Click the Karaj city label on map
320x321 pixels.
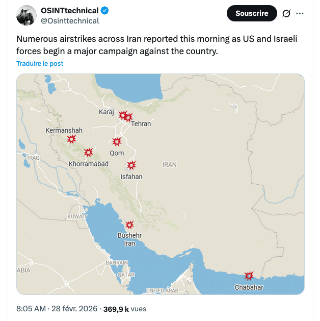click(106, 112)
